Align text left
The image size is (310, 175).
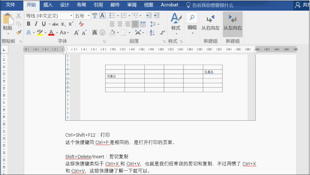coord(112,24)
